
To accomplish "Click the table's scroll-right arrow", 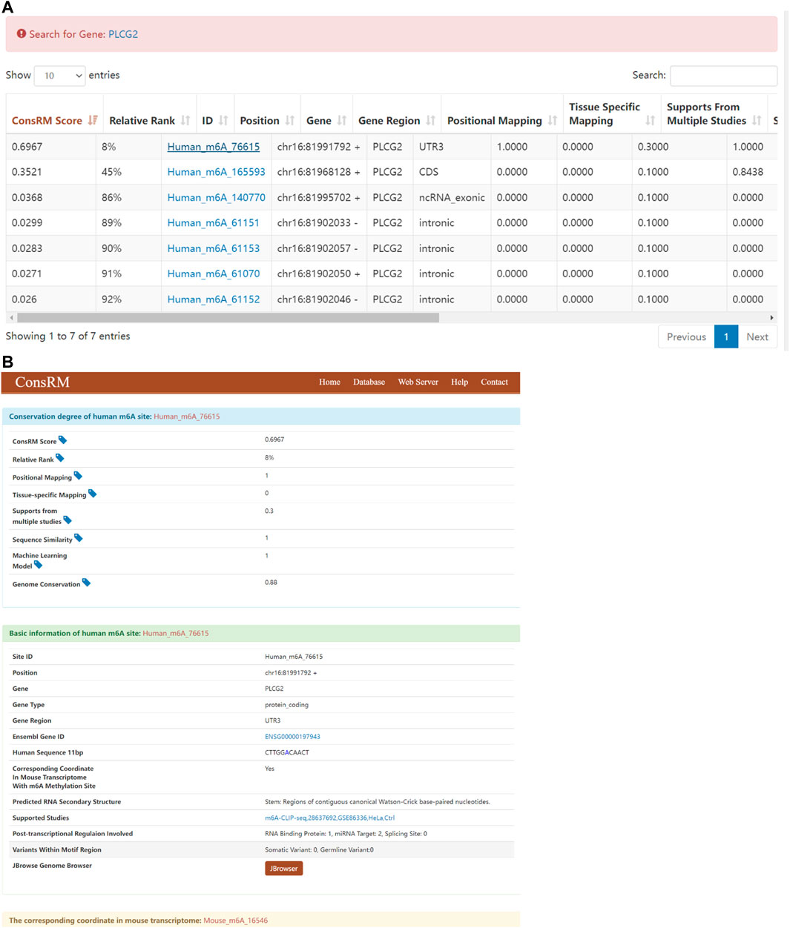I will point(772,318).
